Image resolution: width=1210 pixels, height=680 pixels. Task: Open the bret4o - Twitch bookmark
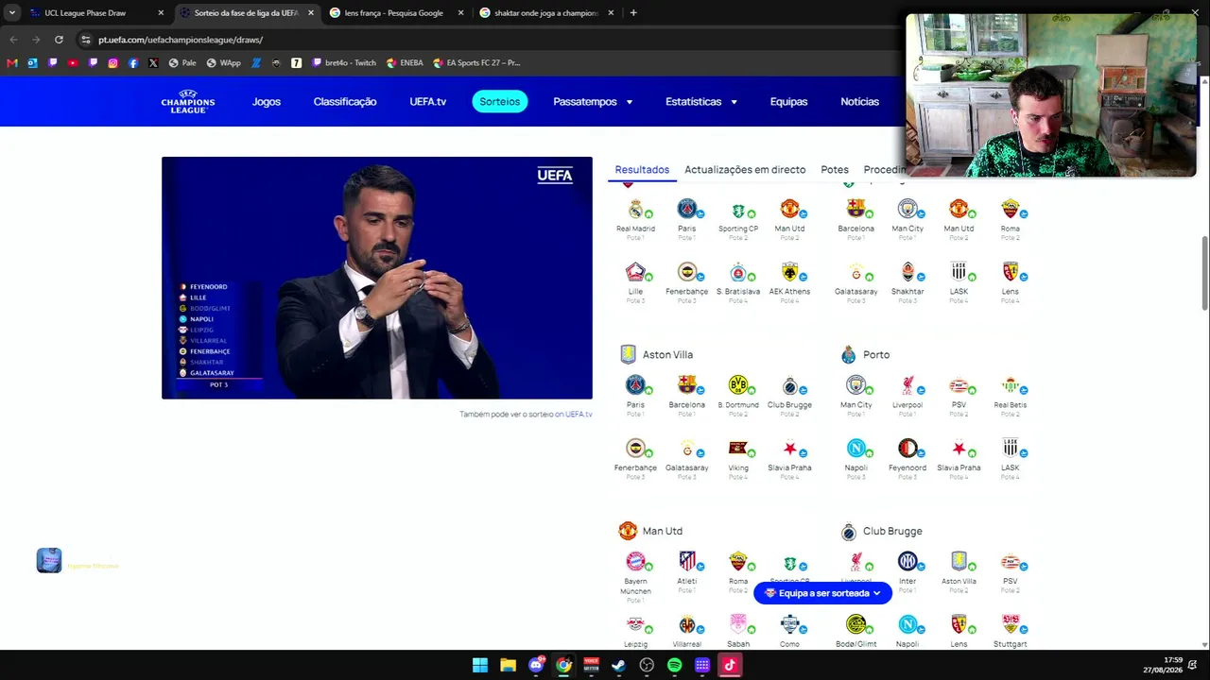344,63
